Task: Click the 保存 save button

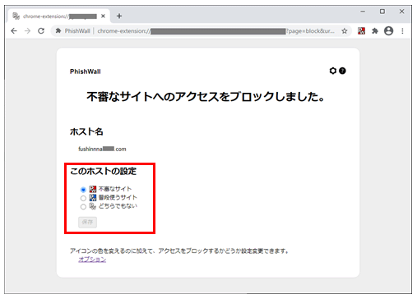Action: 87,222
